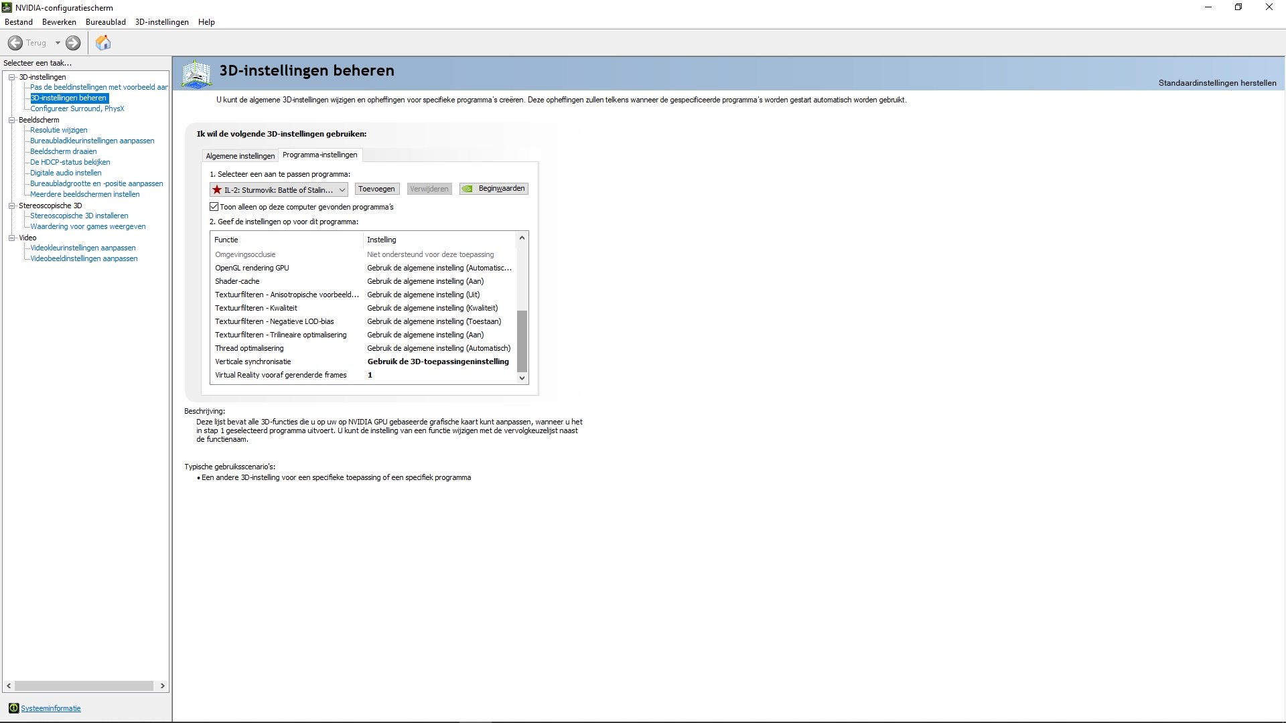1286x723 pixels.
Task: Click the settings list vertical scrollbar thumb
Action: click(x=522, y=340)
